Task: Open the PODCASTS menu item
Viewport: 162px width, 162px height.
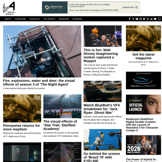Action: 35,19
